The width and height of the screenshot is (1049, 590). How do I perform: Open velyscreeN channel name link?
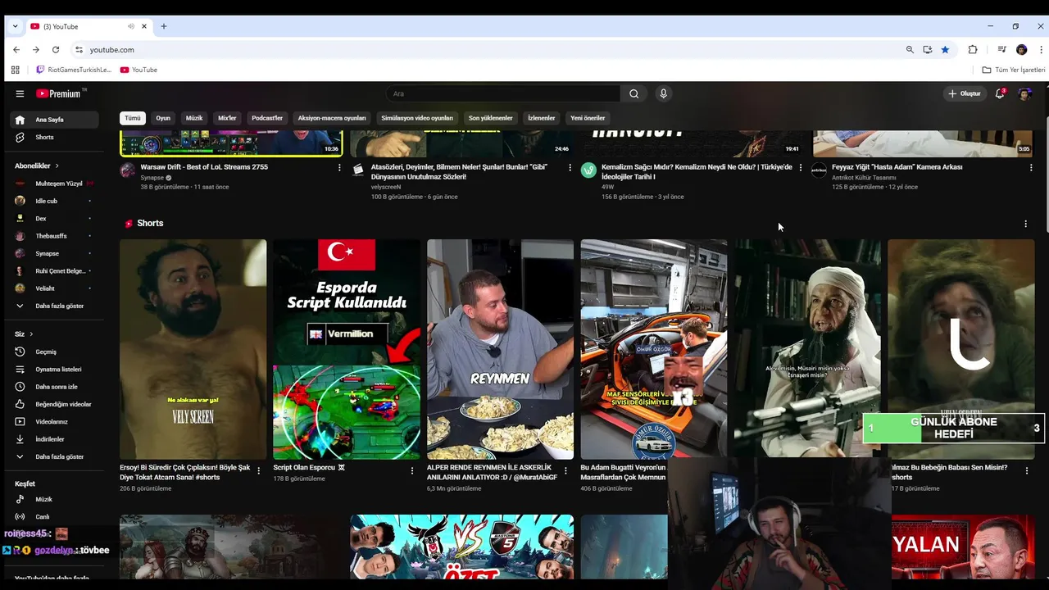(x=386, y=187)
